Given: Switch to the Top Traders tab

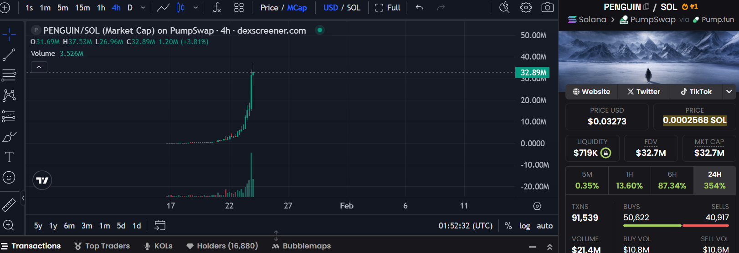Looking at the screenshot, I should pyautogui.click(x=102, y=246).
